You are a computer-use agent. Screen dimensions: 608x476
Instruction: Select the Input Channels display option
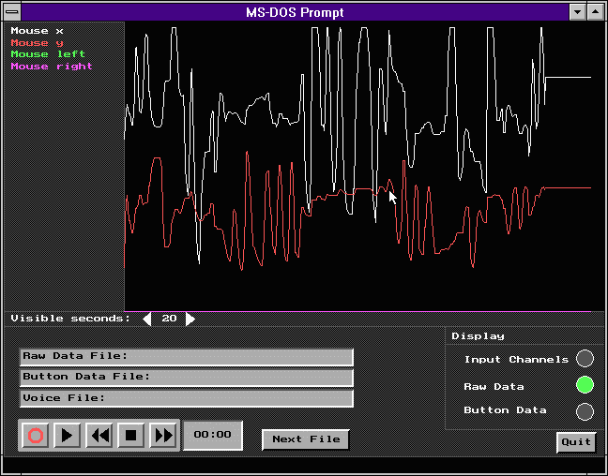pyautogui.click(x=585, y=358)
